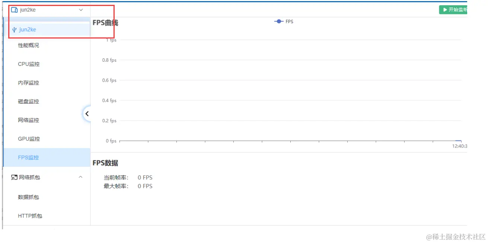Click the 0.8 fps axis label

[x=109, y=60]
